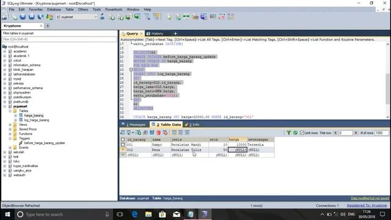Screen dimensions: 391x220
Task: Click the First row number field
Action: coord(345,133)
